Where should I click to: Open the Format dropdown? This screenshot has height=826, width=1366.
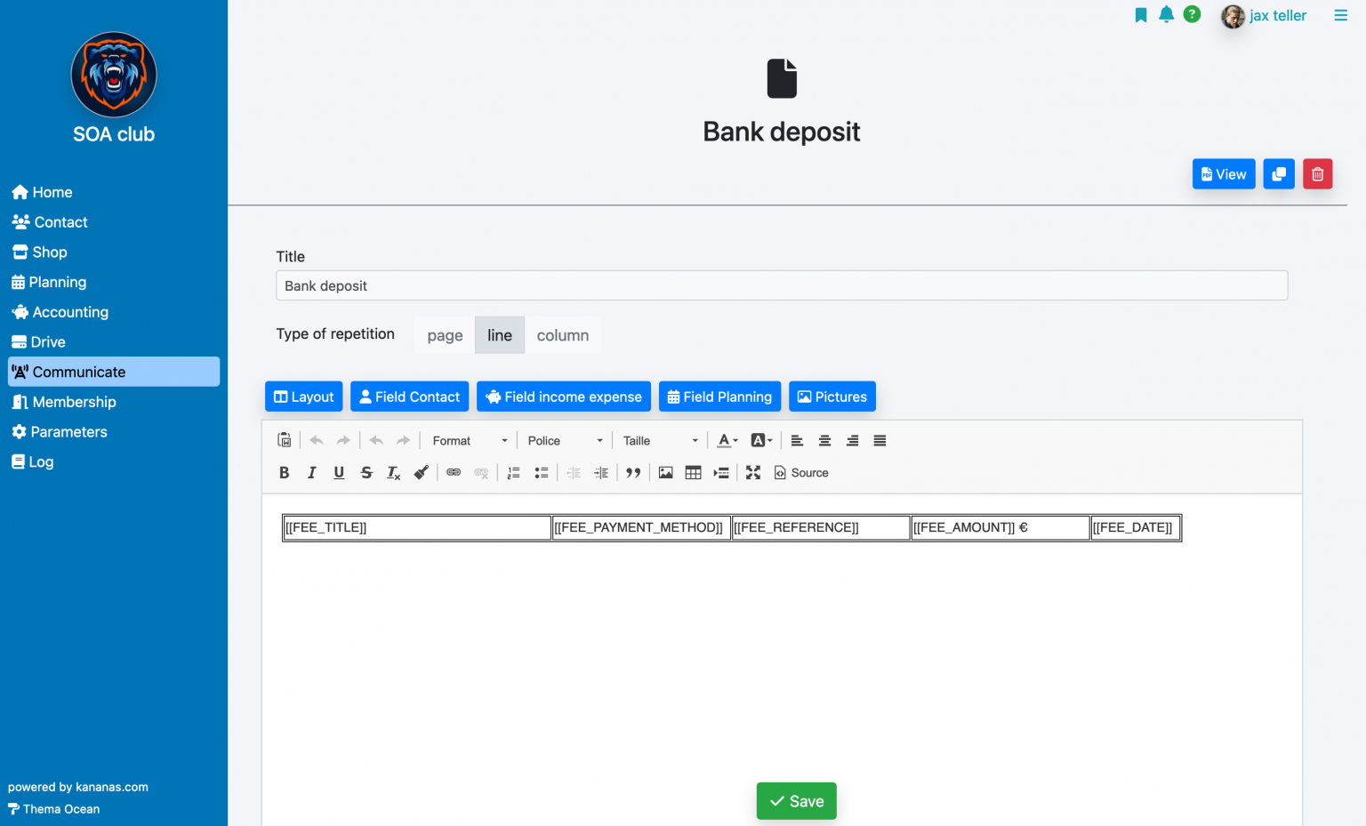pos(470,441)
